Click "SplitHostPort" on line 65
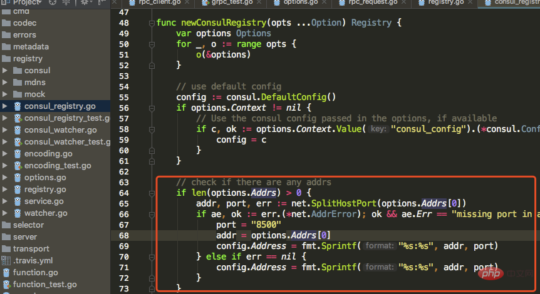Image resolution: width=540 pixels, height=294 pixels. (x=344, y=203)
